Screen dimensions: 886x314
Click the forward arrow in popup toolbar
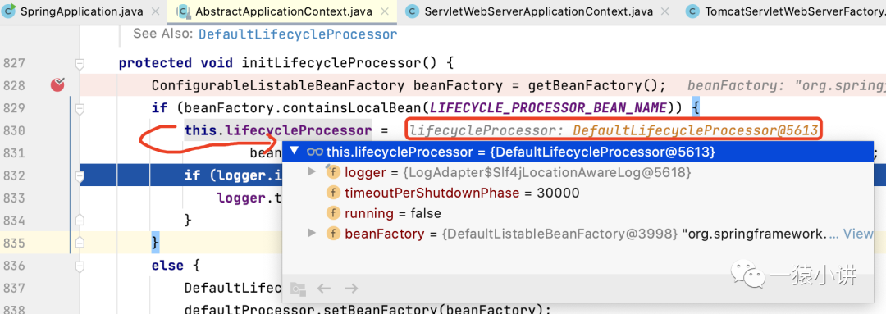click(351, 289)
